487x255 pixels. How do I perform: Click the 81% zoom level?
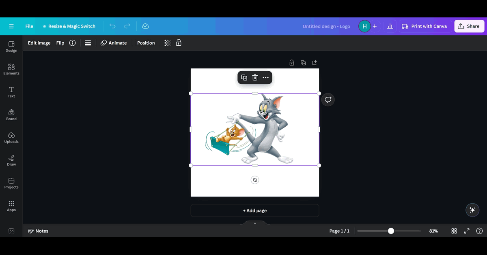[x=433, y=231]
